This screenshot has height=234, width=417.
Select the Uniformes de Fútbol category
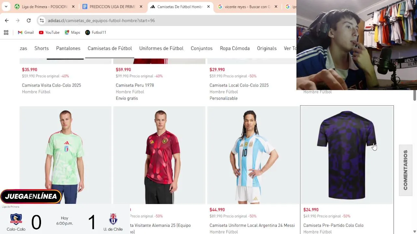pyautogui.click(x=161, y=48)
